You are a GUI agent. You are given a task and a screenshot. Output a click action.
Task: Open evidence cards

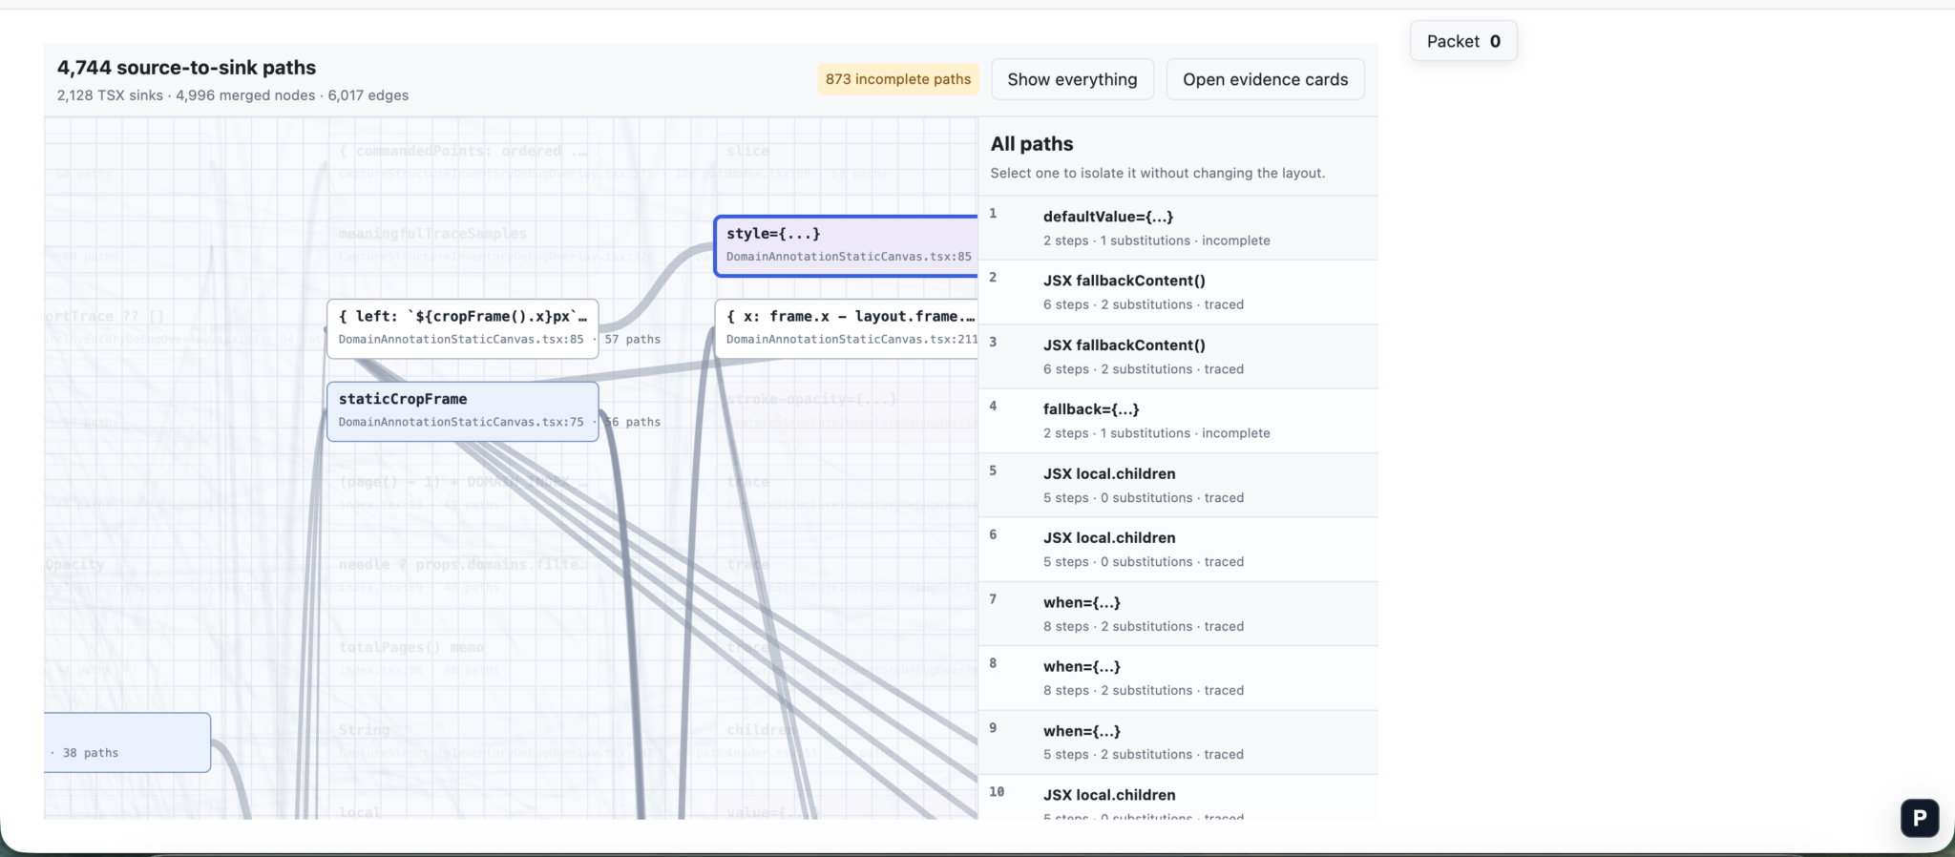pyautogui.click(x=1265, y=79)
